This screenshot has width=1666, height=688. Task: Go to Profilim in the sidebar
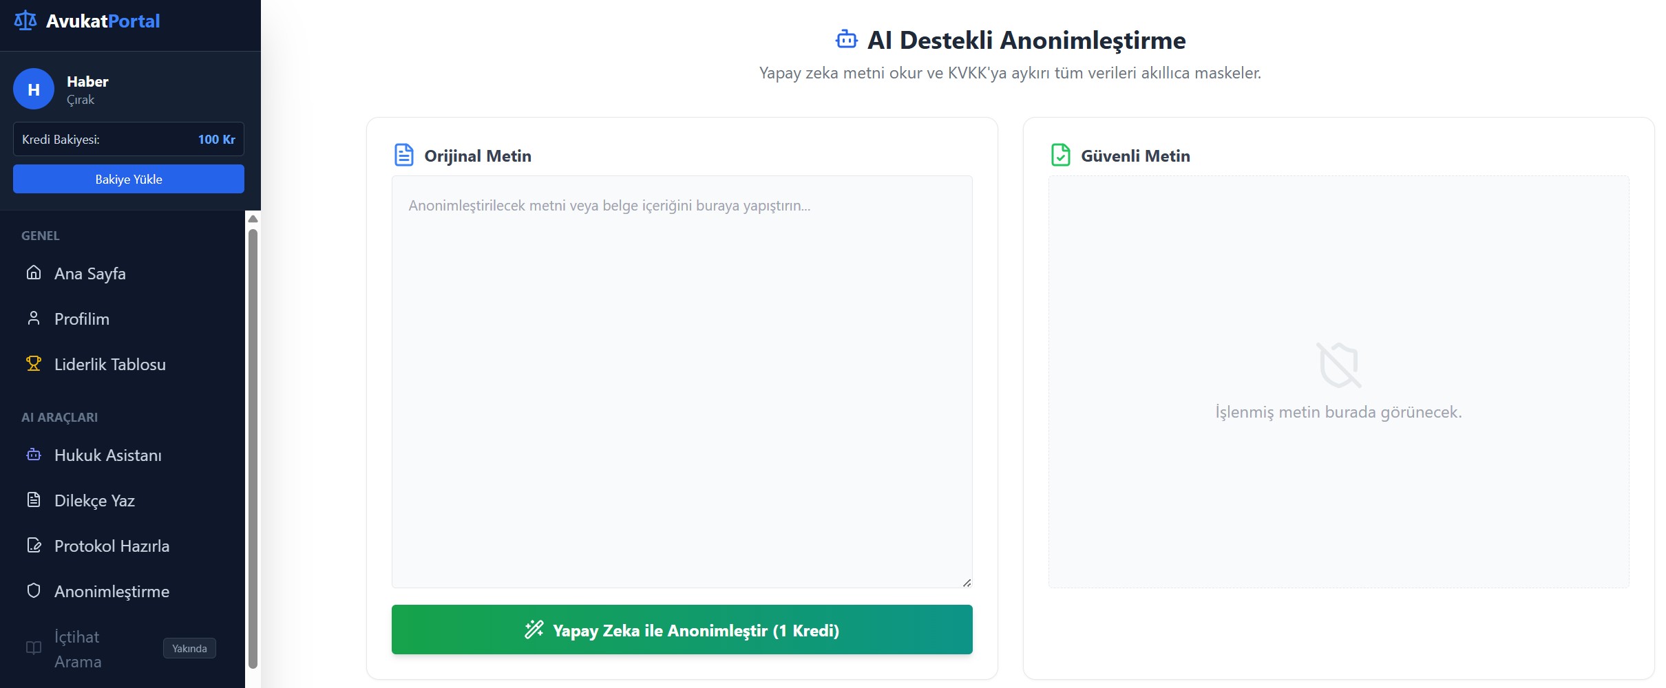[x=81, y=319]
